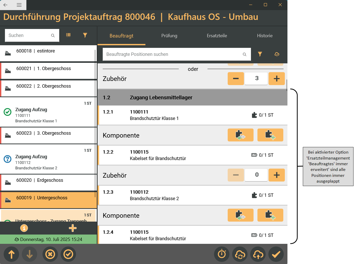Switch to the Prüfung tab
Image resolution: width=356 pixels, height=264 pixels.
[169, 36]
